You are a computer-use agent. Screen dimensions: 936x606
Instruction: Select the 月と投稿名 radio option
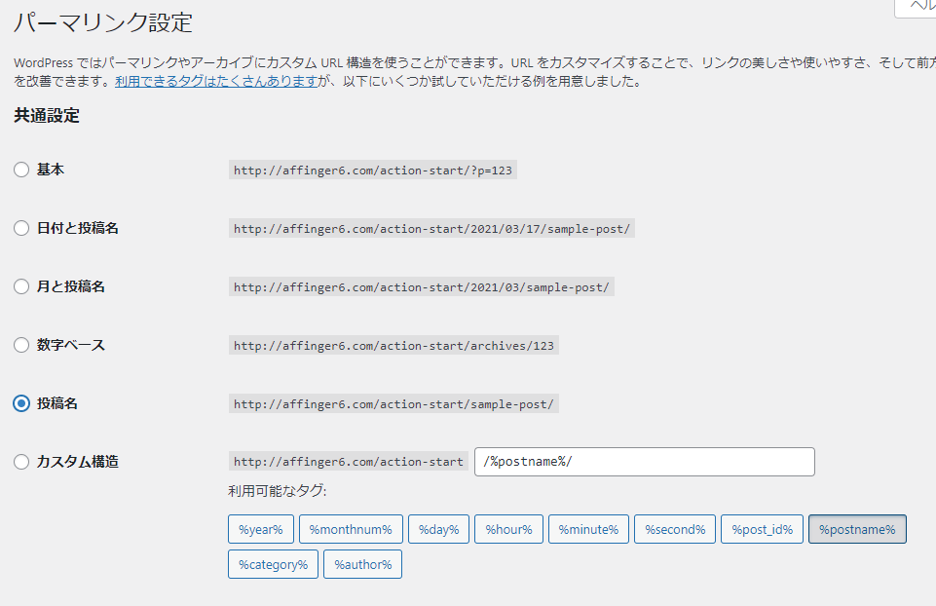(21, 286)
